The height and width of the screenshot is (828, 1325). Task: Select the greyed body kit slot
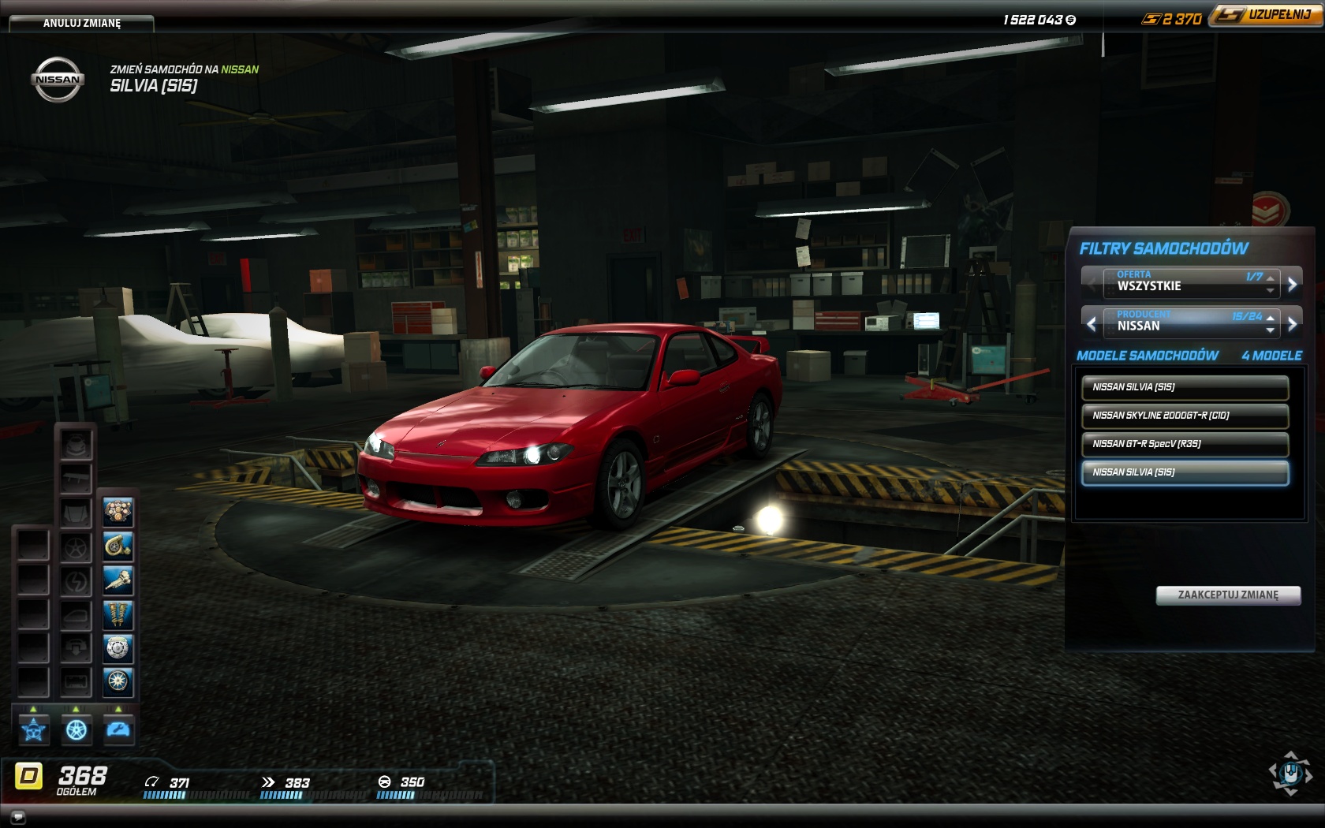coord(77,445)
